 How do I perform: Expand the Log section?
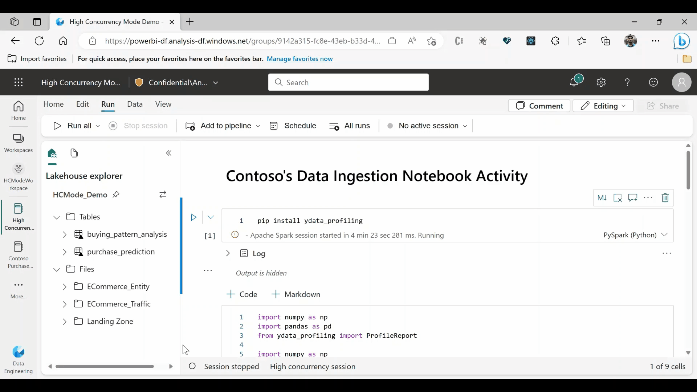point(228,253)
